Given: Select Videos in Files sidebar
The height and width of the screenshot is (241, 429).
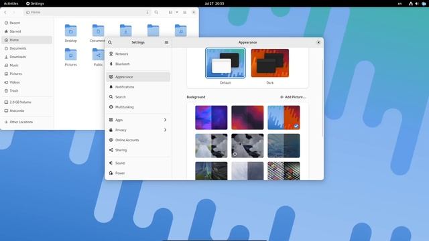Looking at the screenshot, I should coord(27,82).
